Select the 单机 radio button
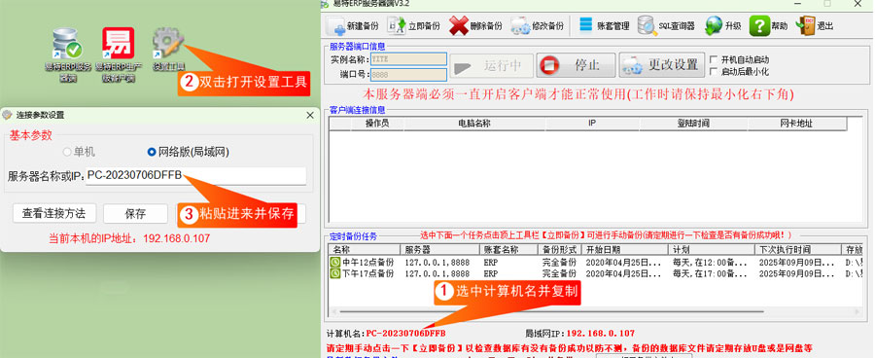The height and width of the screenshot is (358, 875). (67, 152)
